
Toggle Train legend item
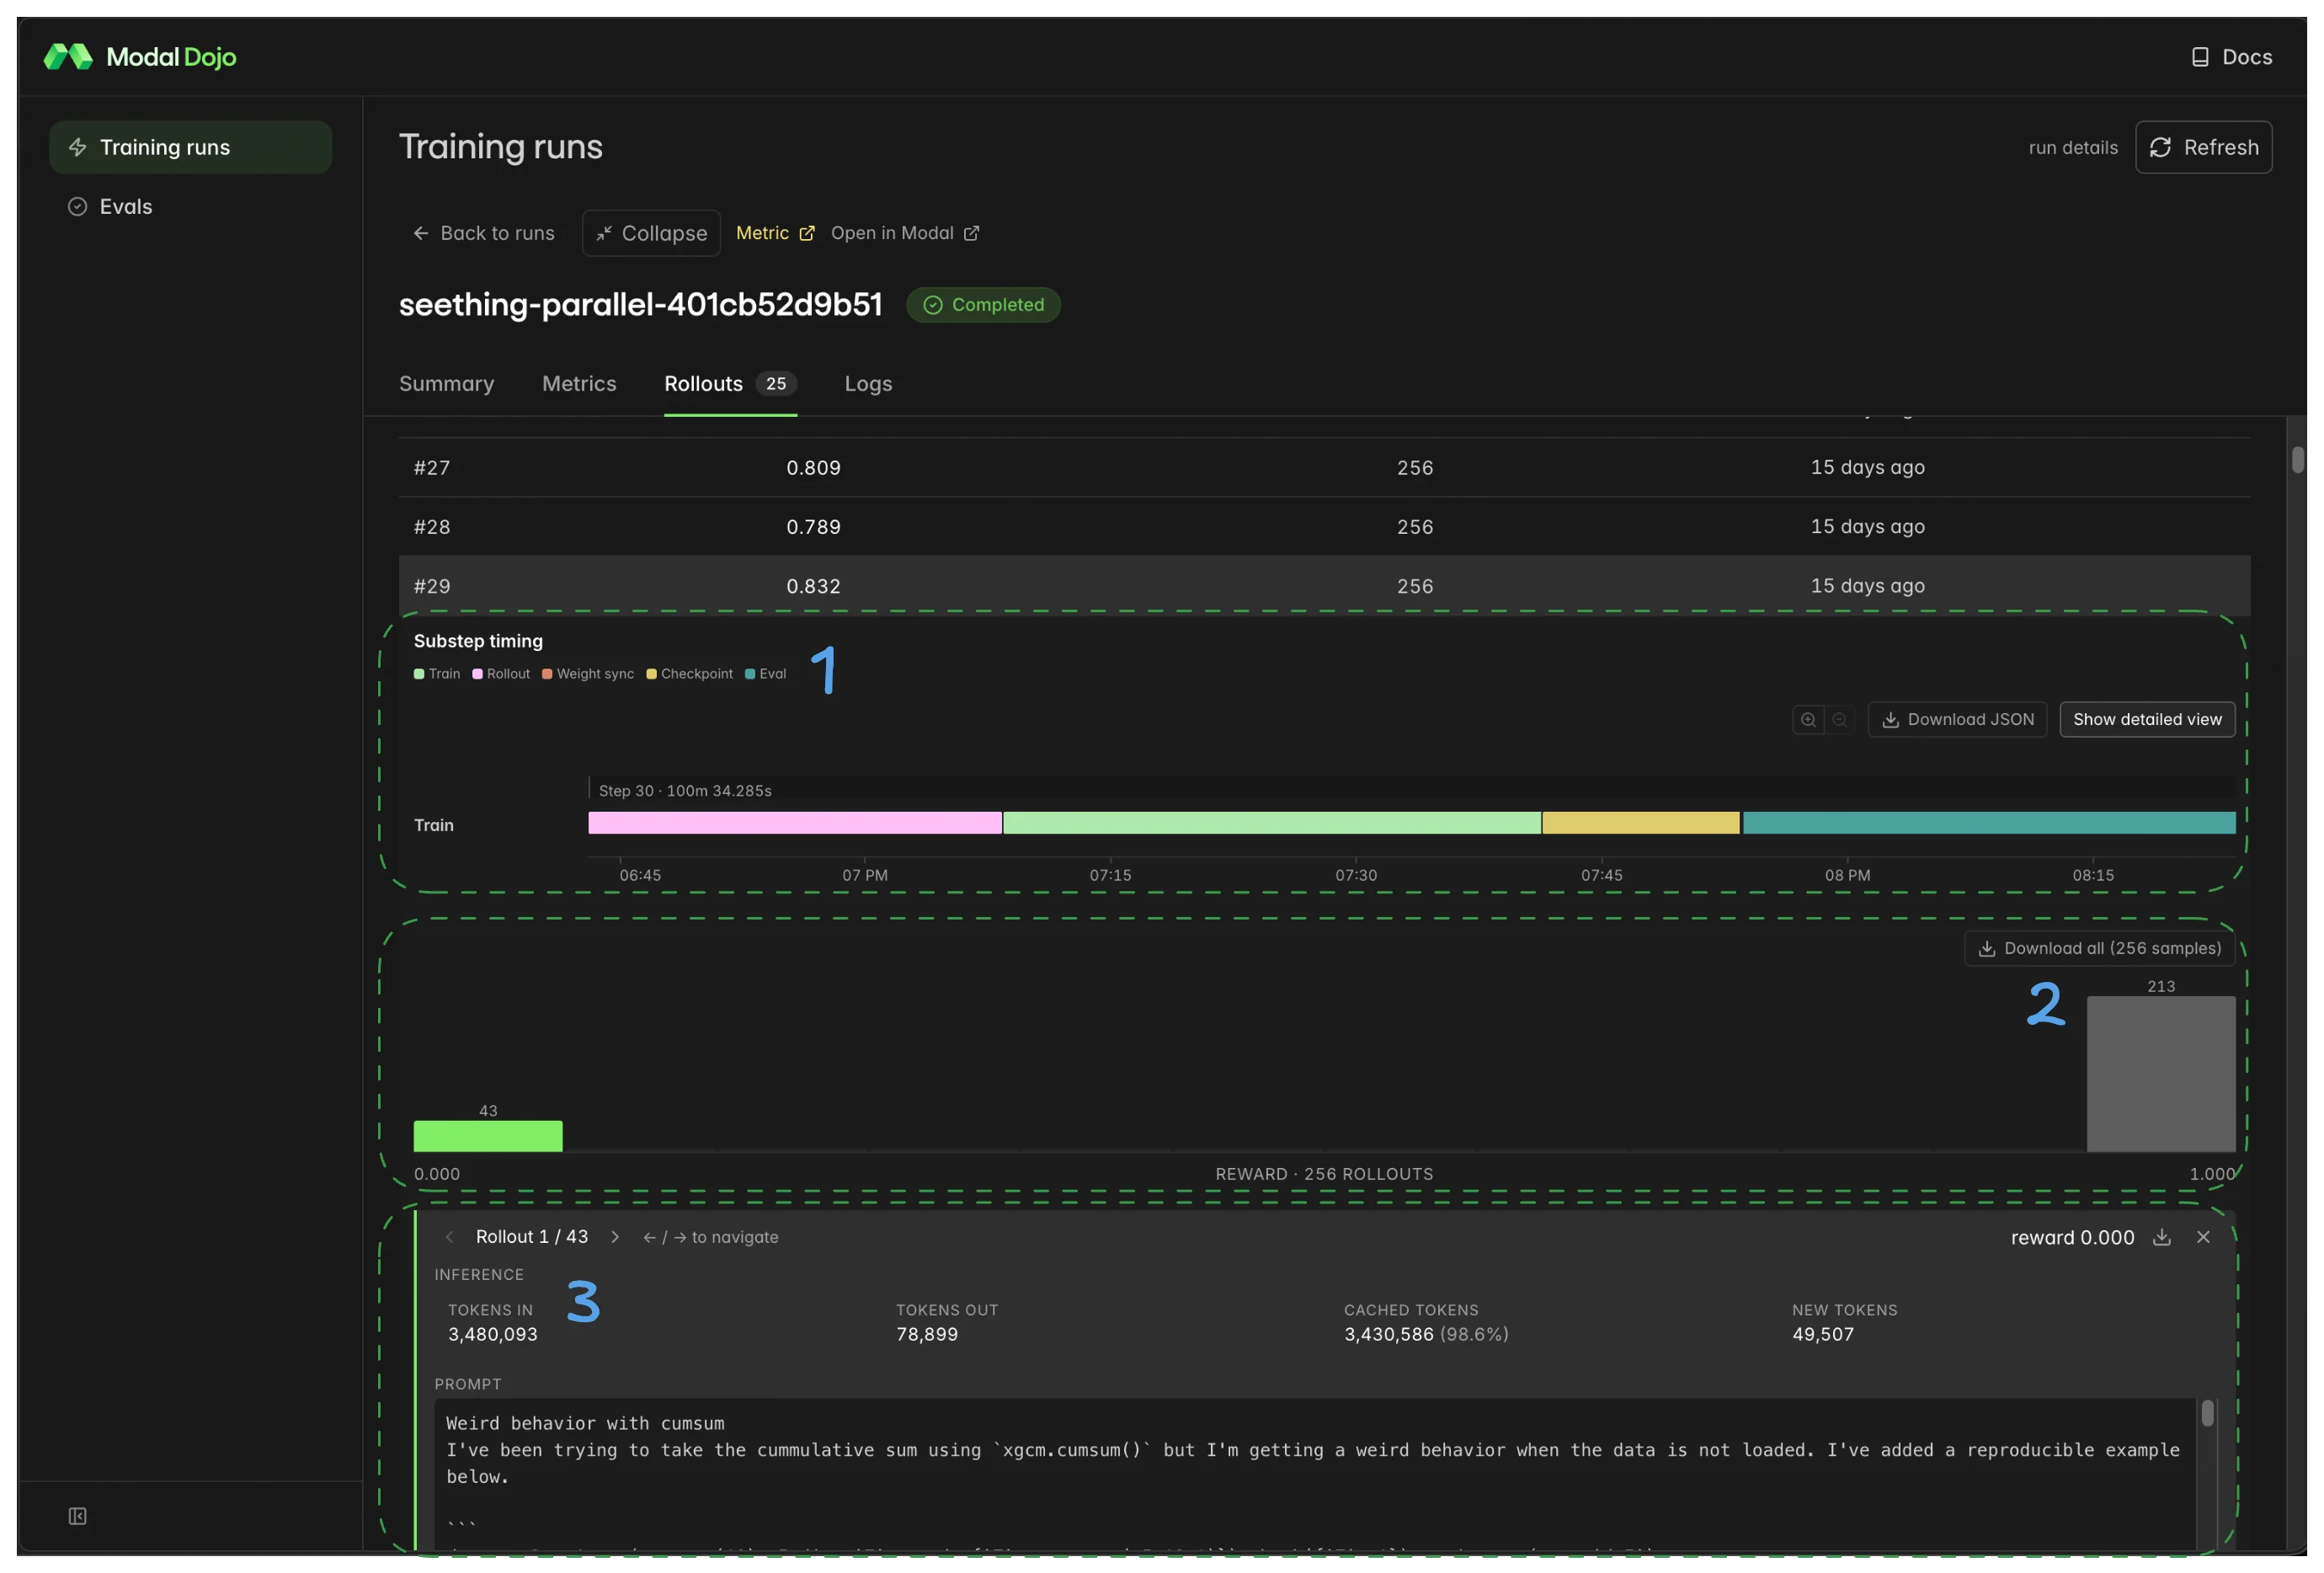[x=437, y=674]
